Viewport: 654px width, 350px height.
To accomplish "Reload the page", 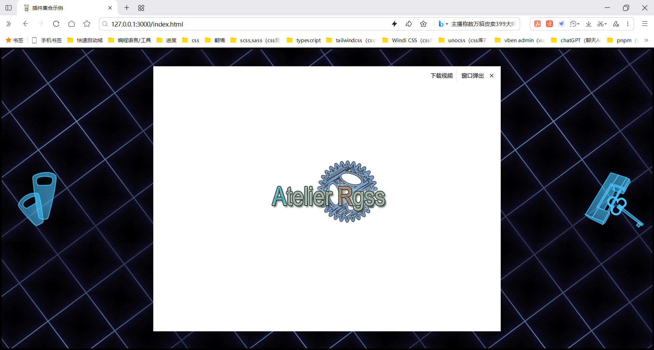I will [x=56, y=24].
